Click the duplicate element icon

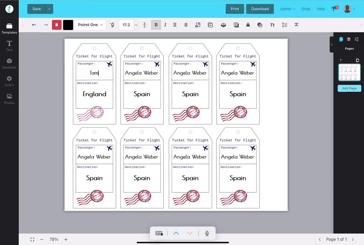(210, 25)
